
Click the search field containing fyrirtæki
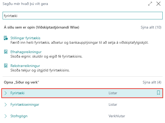coord(82,16)
